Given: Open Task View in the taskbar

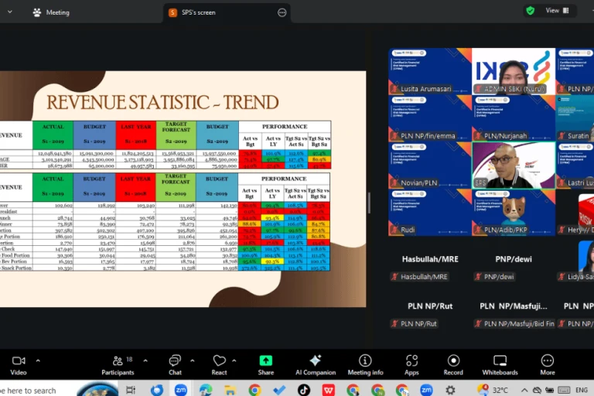Looking at the screenshot, I should point(131,390).
